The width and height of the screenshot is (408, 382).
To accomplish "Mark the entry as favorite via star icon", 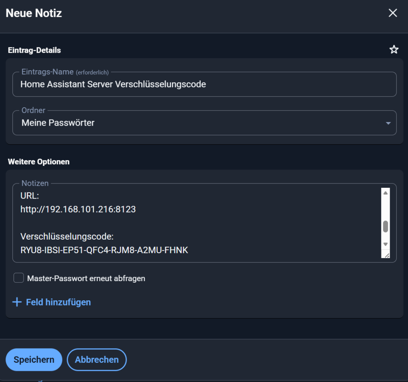I will click(x=394, y=49).
